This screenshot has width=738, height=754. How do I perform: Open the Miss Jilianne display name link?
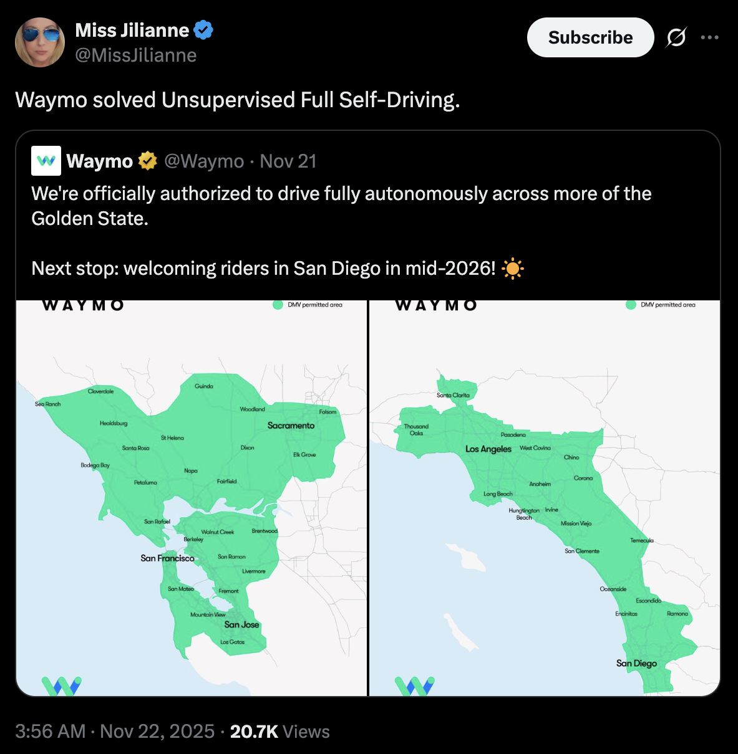pyautogui.click(x=132, y=30)
